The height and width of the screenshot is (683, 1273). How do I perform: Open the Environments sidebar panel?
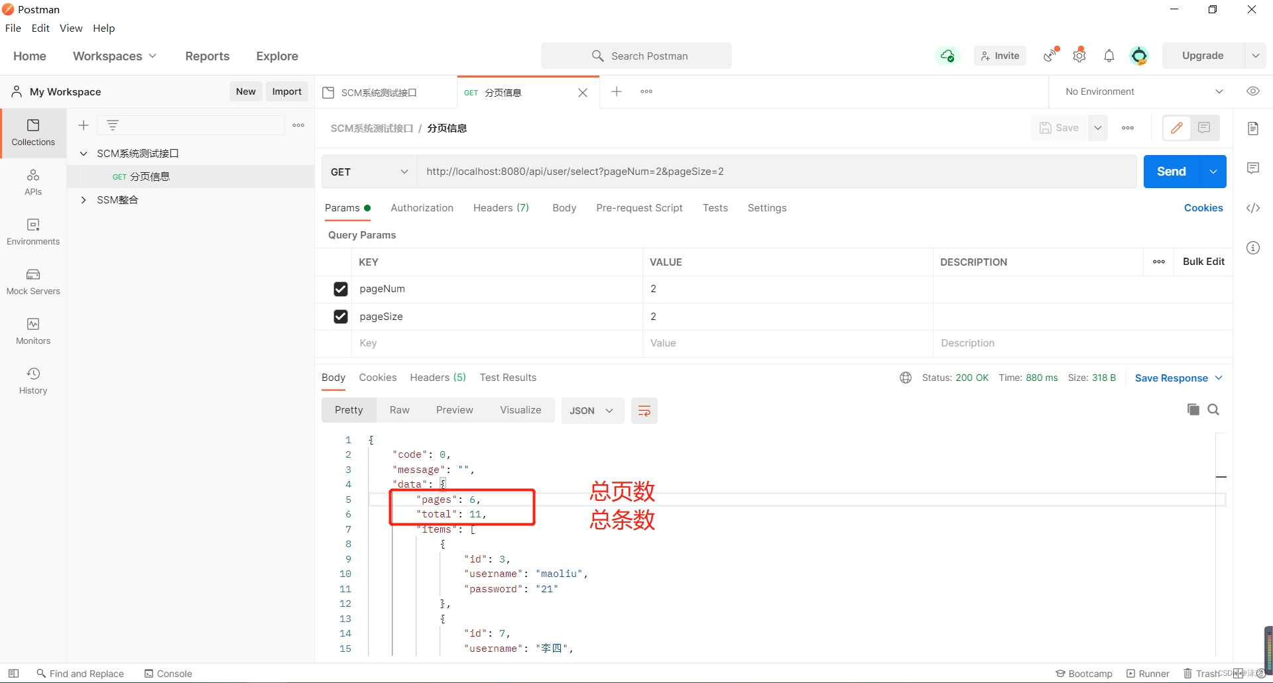click(32, 231)
